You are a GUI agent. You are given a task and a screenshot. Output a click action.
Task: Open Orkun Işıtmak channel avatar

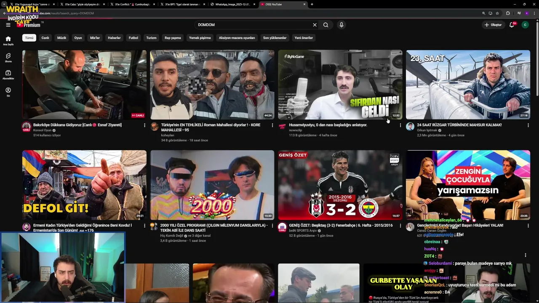[x=410, y=127]
